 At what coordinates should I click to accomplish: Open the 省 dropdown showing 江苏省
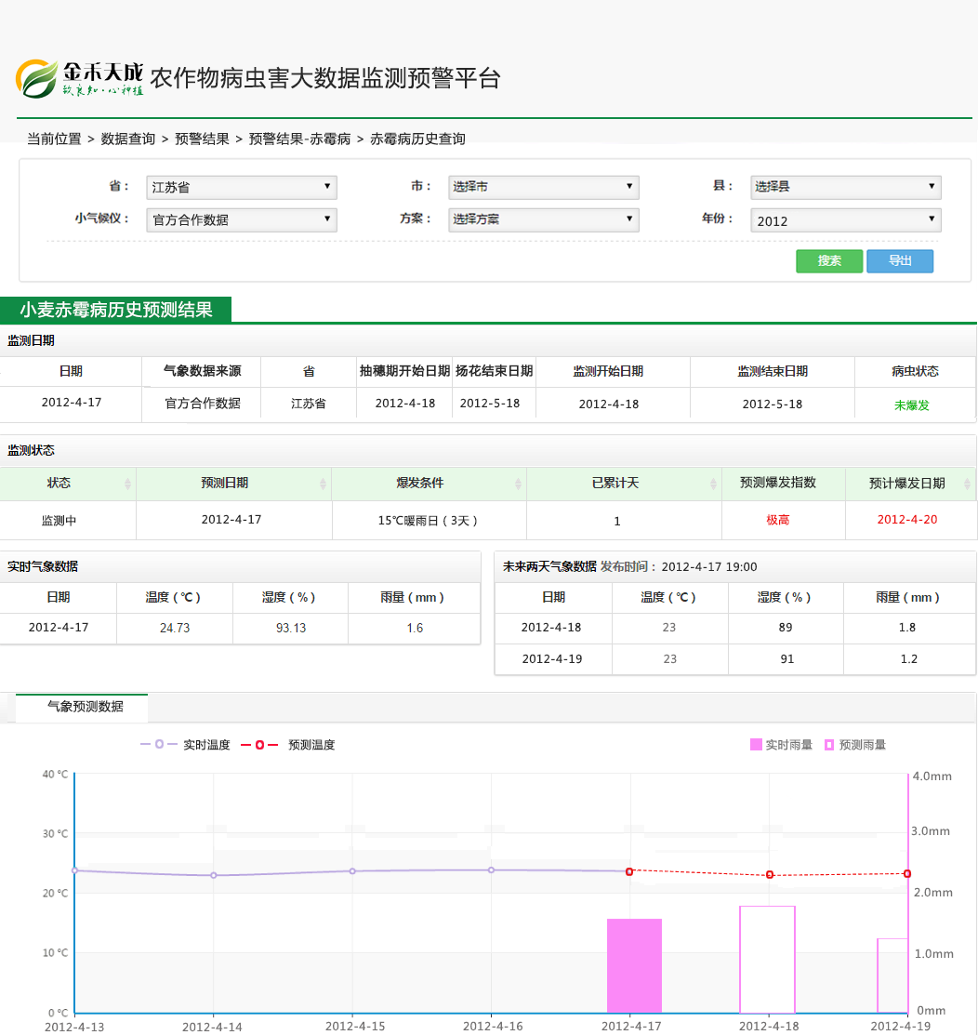point(242,187)
